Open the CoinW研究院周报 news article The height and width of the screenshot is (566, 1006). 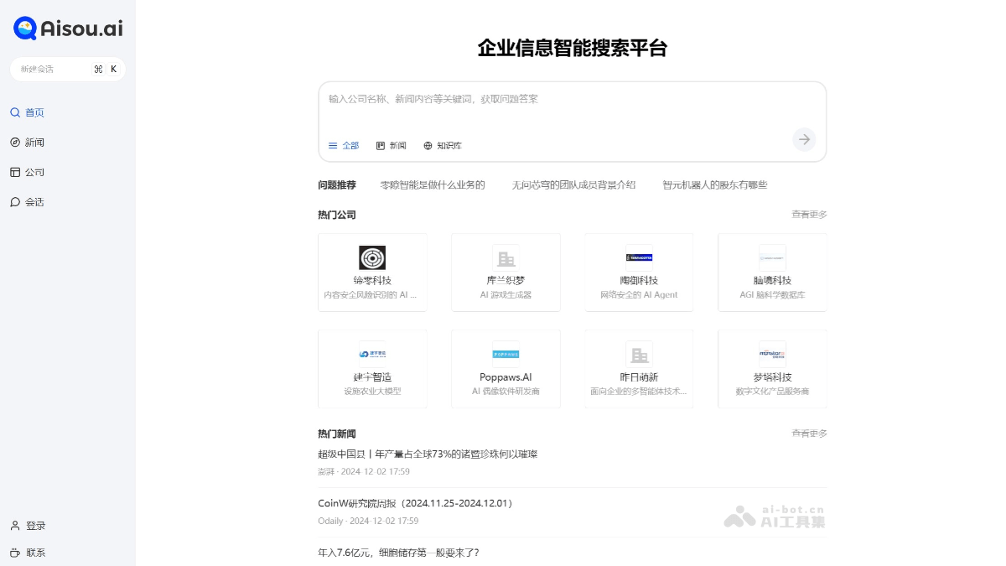point(416,503)
